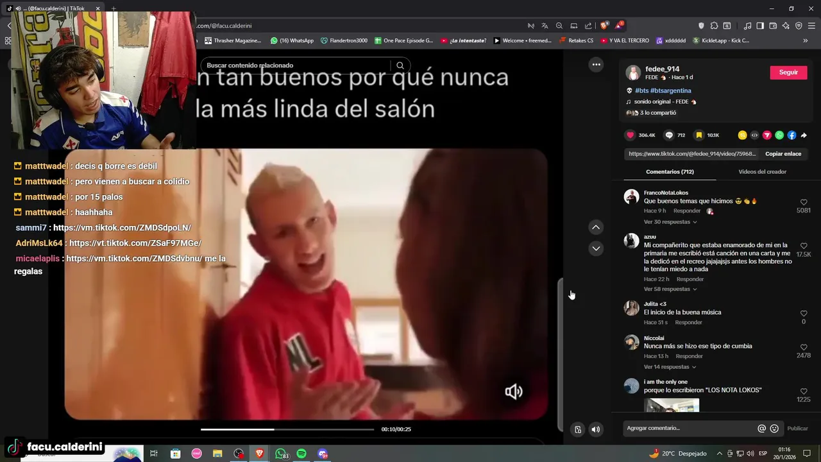Show more bookmarks with the chevron overflow
The height and width of the screenshot is (462, 821).
click(805, 40)
